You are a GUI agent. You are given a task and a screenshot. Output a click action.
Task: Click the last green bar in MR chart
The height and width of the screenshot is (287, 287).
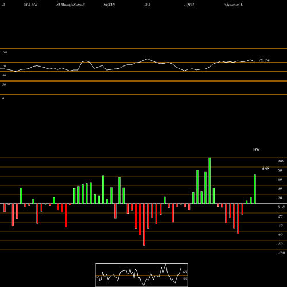pyautogui.click(x=255, y=189)
